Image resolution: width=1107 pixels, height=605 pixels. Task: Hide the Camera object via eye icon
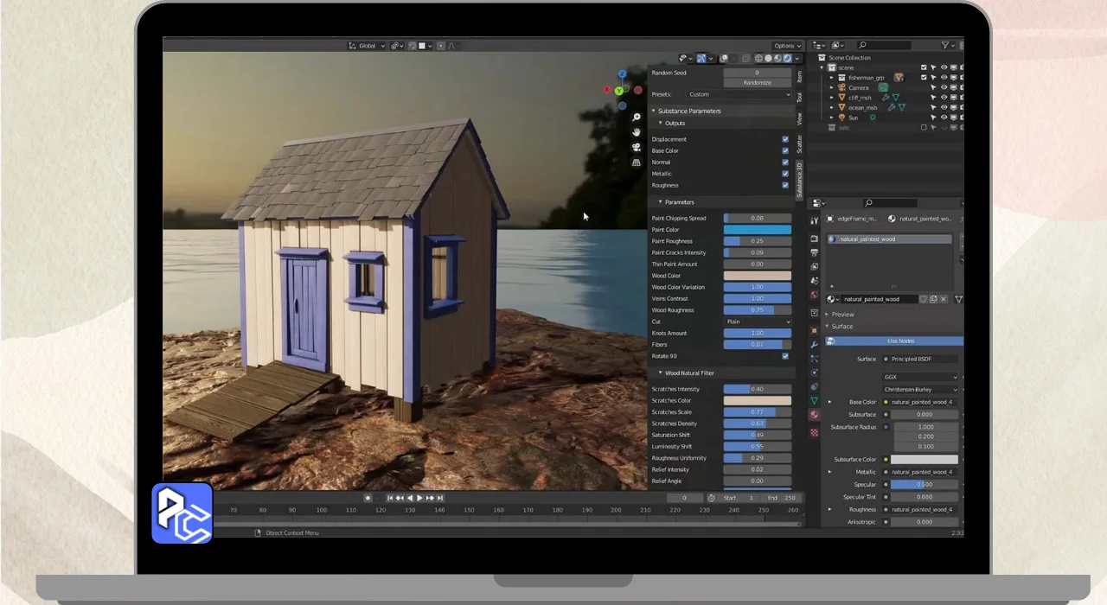pyautogui.click(x=944, y=87)
